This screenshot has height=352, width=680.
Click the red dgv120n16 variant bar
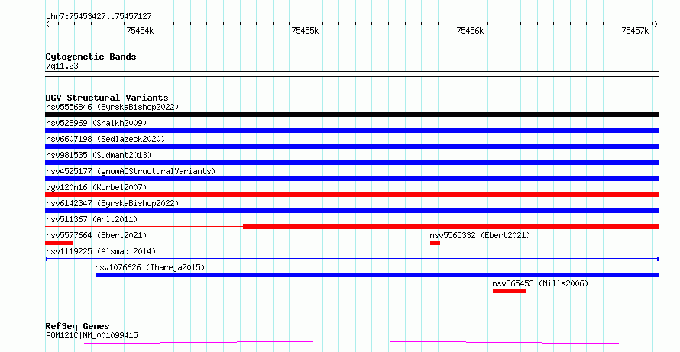tap(351, 195)
